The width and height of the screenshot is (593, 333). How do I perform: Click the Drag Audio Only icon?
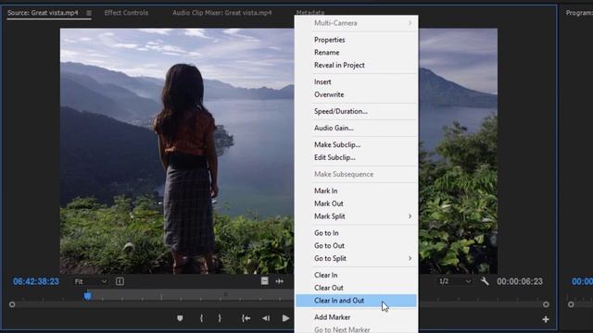tap(280, 281)
